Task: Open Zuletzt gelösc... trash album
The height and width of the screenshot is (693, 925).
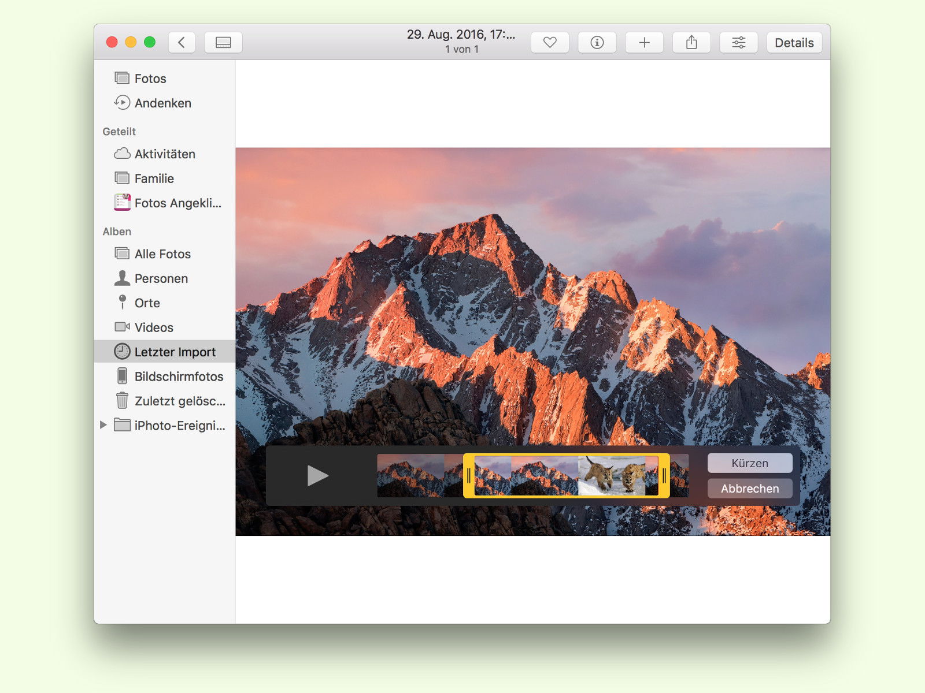Action: tap(165, 401)
